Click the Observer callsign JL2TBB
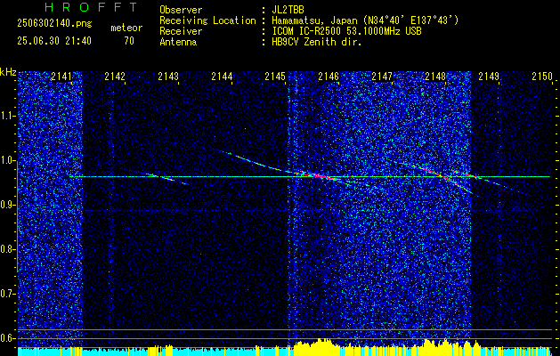 (288, 10)
